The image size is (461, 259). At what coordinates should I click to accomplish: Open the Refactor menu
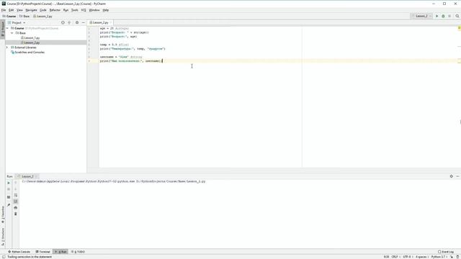[x=55, y=10]
